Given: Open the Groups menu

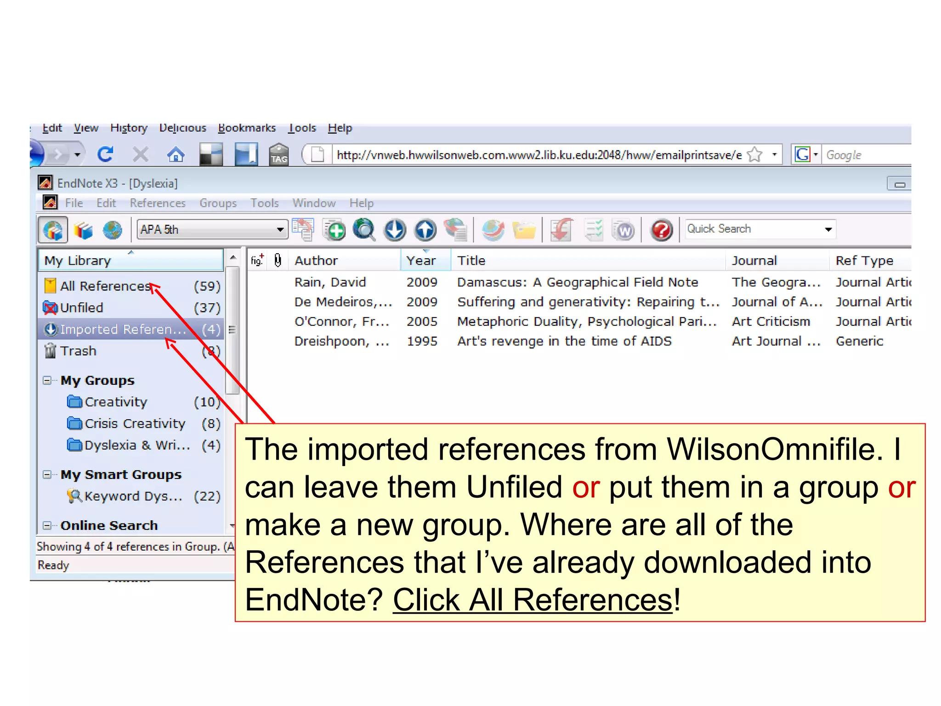Looking at the screenshot, I should pos(218,203).
